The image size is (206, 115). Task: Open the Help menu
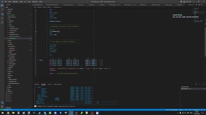[x=40, y=2]
